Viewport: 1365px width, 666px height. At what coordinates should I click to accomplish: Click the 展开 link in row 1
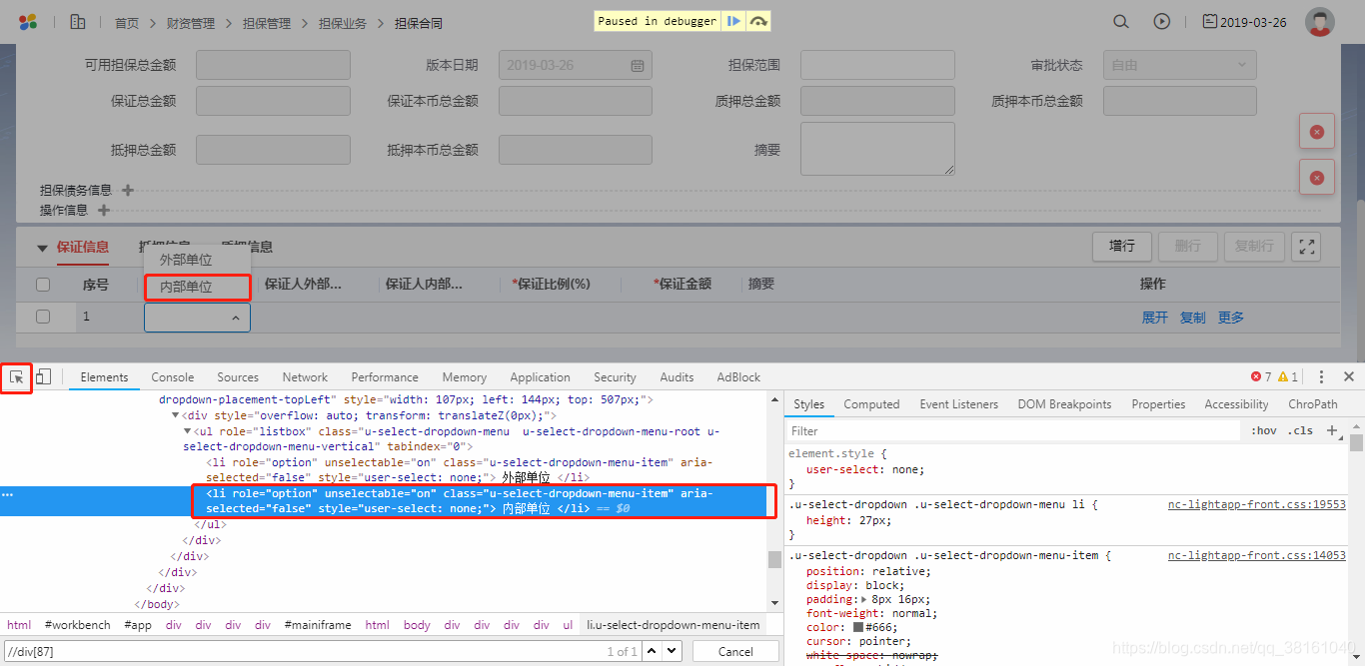[1154, 317]
